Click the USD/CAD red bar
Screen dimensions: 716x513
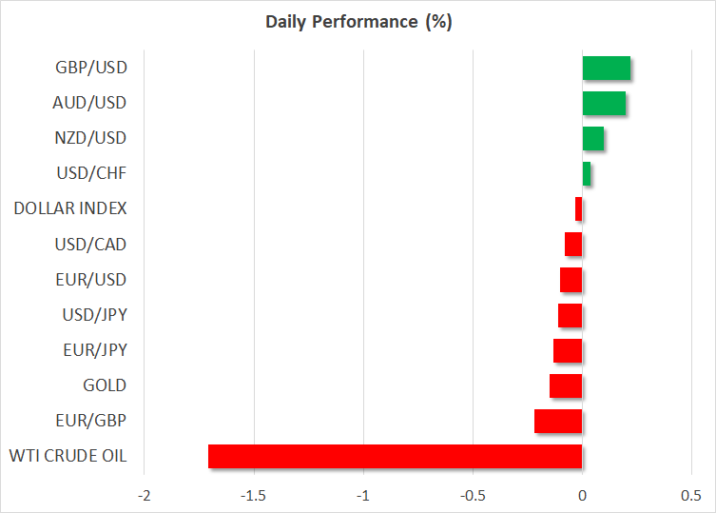click(572, 245)
